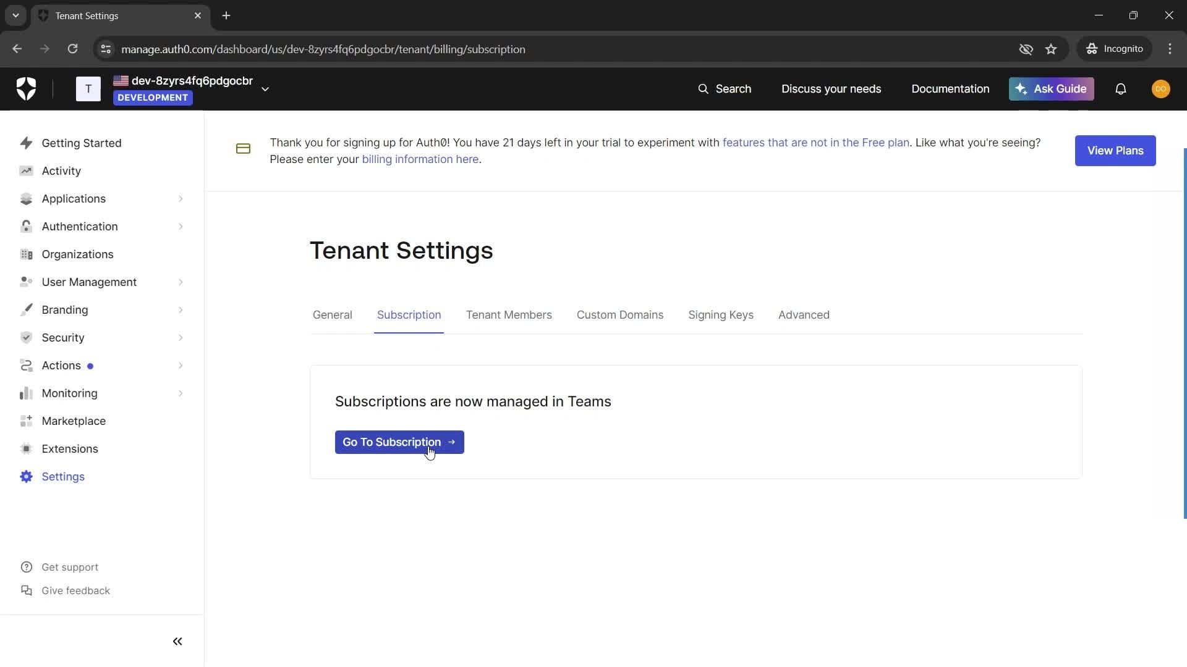The image size is (1187, 667).
Task: Open the tab search dropdown
Action: coord(15,15)
